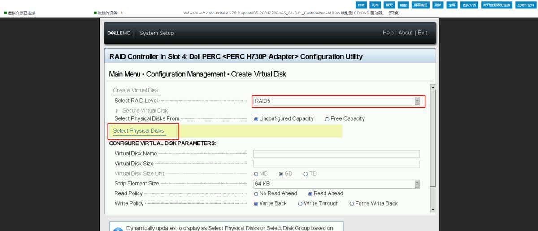Click the 启动 (Boot) button

pos(361,5)
